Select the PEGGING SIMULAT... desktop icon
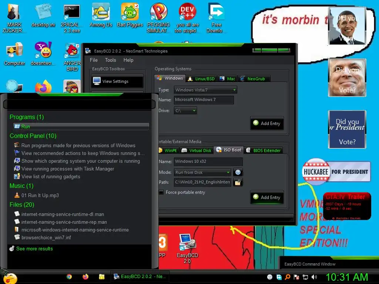 [x=158, y=18]
